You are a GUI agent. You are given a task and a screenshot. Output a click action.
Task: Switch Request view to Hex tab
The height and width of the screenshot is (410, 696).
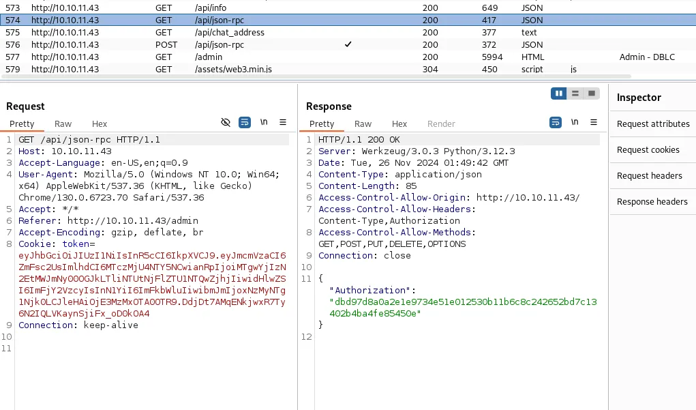100,124
